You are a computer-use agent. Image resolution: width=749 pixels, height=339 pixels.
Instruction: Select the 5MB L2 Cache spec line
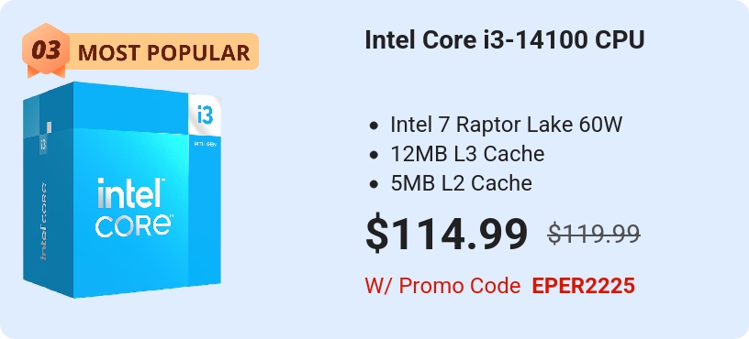(x=461, y=183)
